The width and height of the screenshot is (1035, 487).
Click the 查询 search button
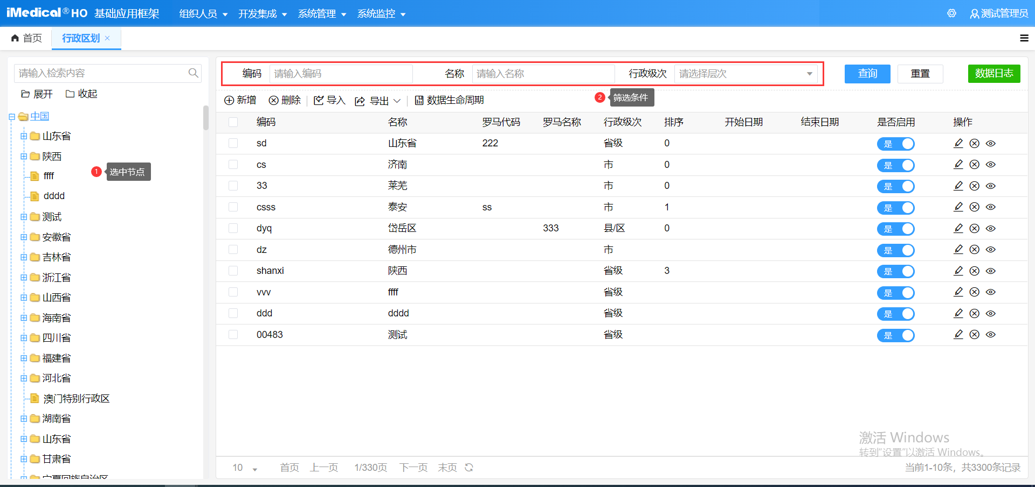pyautogui.click(x=867, y=74)
